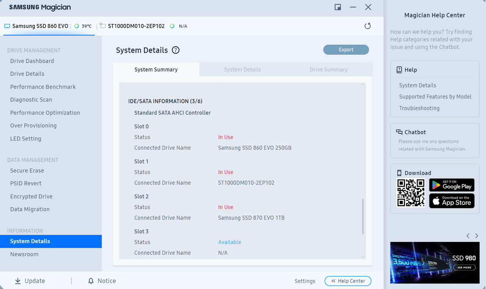Image resolution: width=486 pixels, height=289 pixels.
Task: Open Troubleshooting help link
Action: tap(419, 108)
